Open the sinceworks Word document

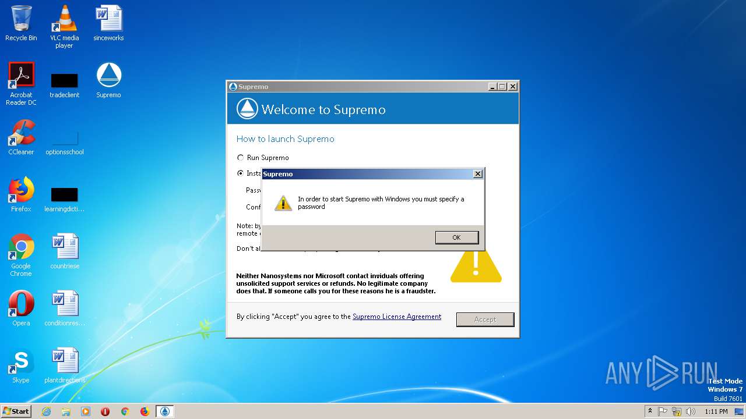pyautogui.click(x=108, y=23)
